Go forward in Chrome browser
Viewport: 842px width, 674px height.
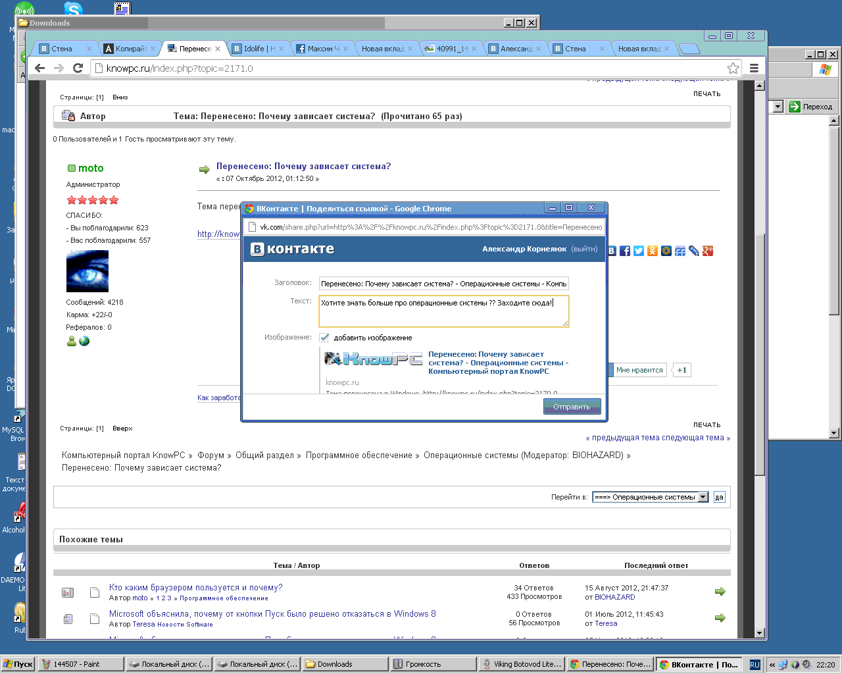pos(59,68)
